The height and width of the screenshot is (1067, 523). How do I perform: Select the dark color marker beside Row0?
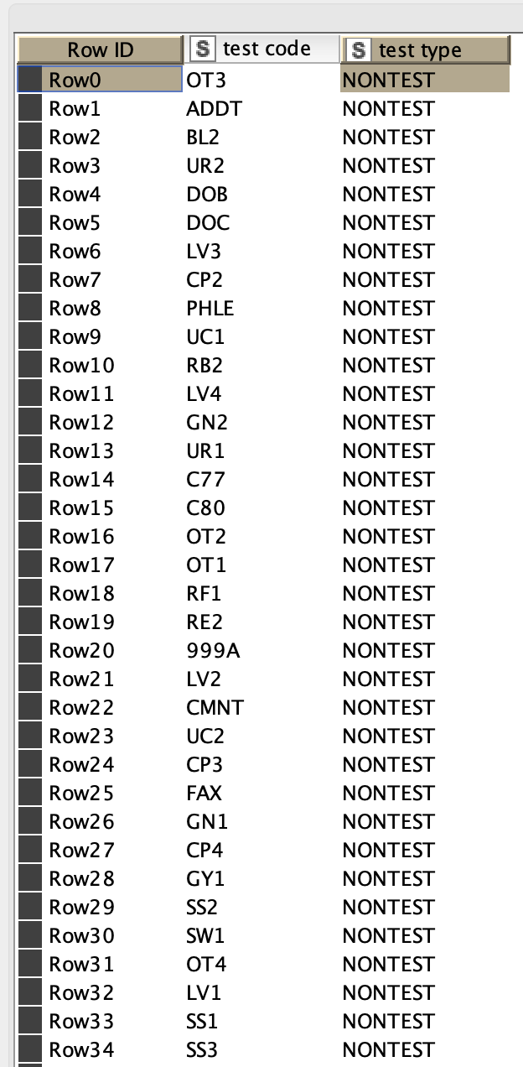pos(30,80)
